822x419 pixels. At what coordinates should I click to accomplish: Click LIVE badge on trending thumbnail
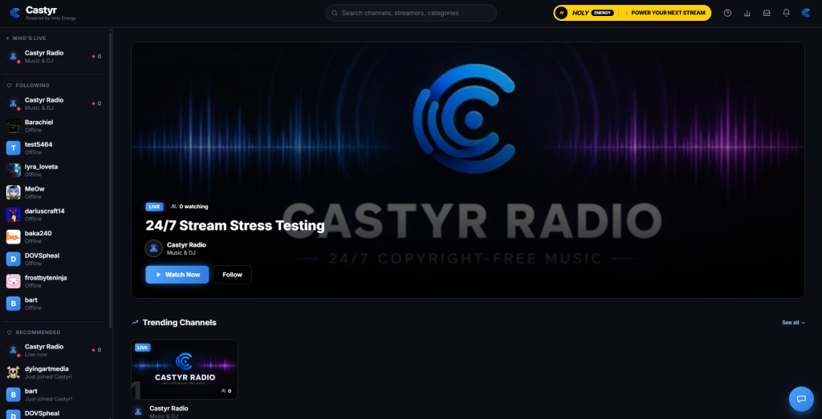tap(143, 348)
